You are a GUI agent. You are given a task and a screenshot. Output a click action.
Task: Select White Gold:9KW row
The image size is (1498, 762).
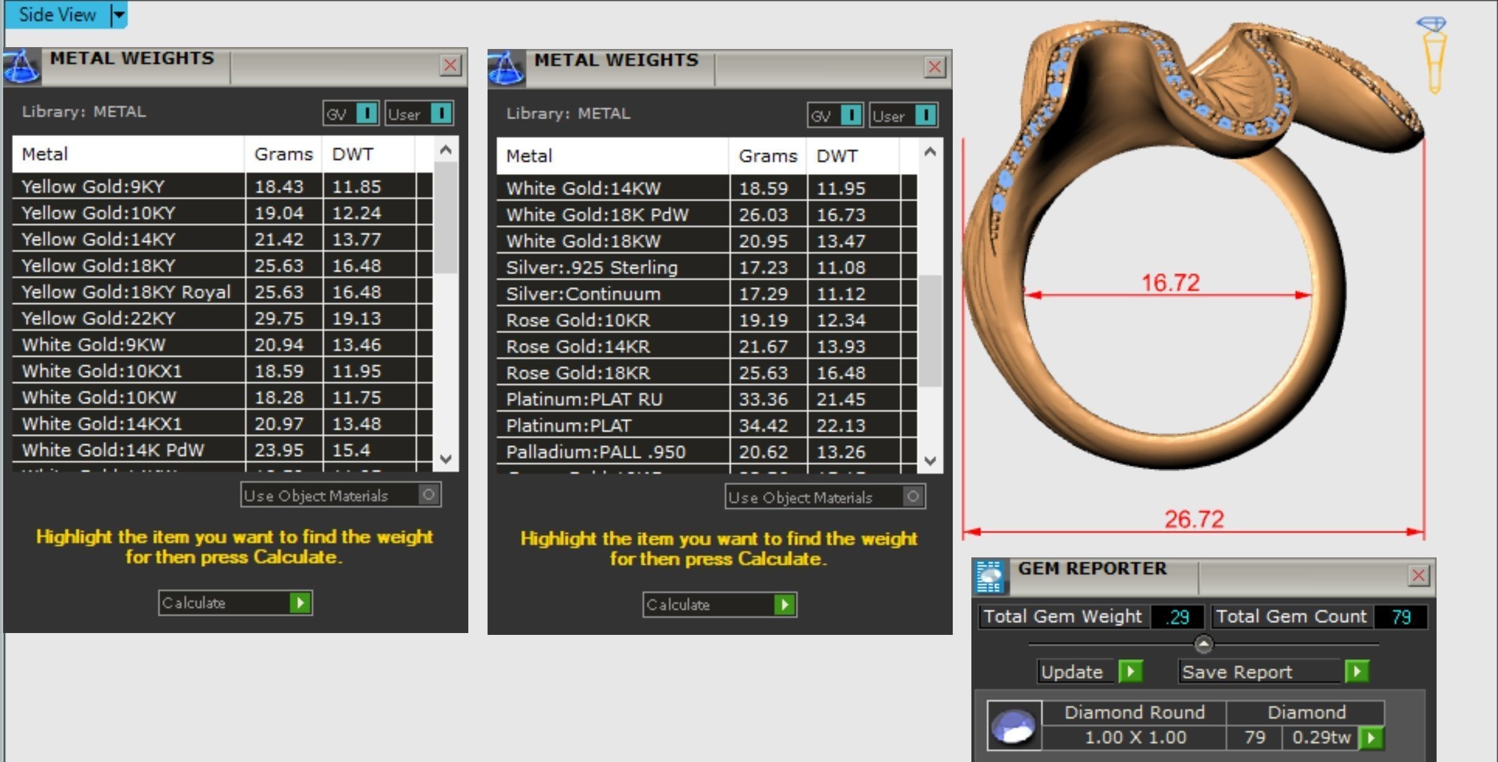click(221, 345)
